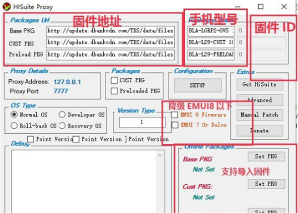Click the HiSuite Proxy title bar icon
Screen dimensions: 298x213
[6, 6]
